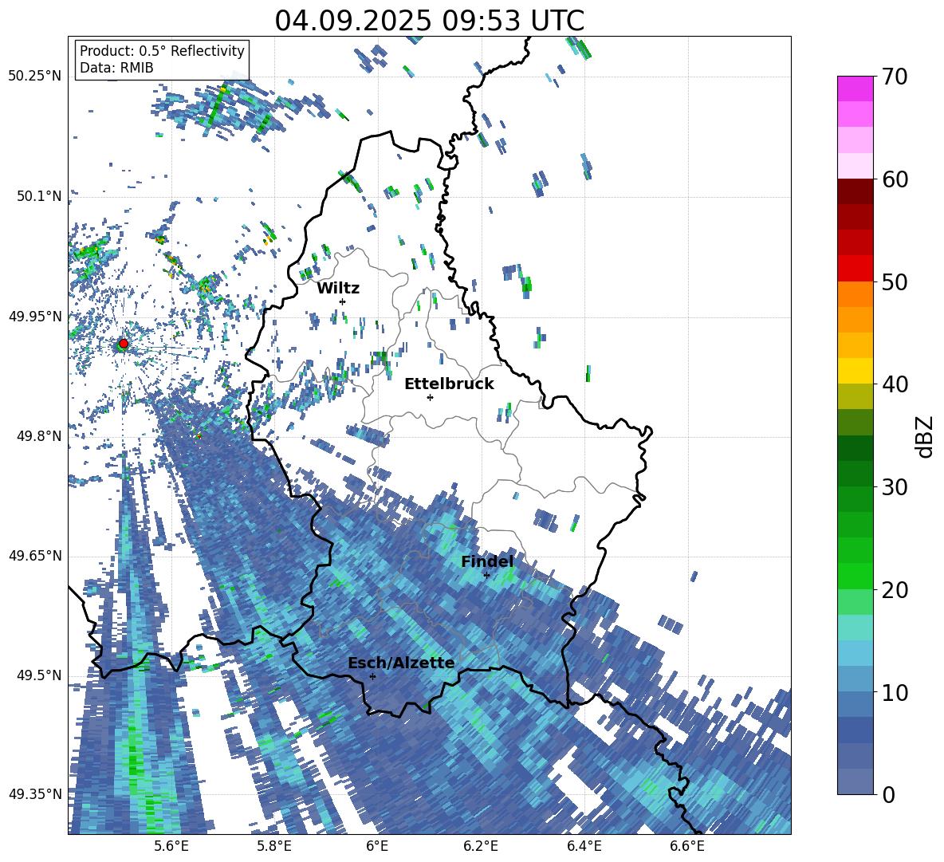The width and height of the screenshot is (944, 862).
Task: Click the Ettelbruck location cross marker
Action: coord(430,397)
